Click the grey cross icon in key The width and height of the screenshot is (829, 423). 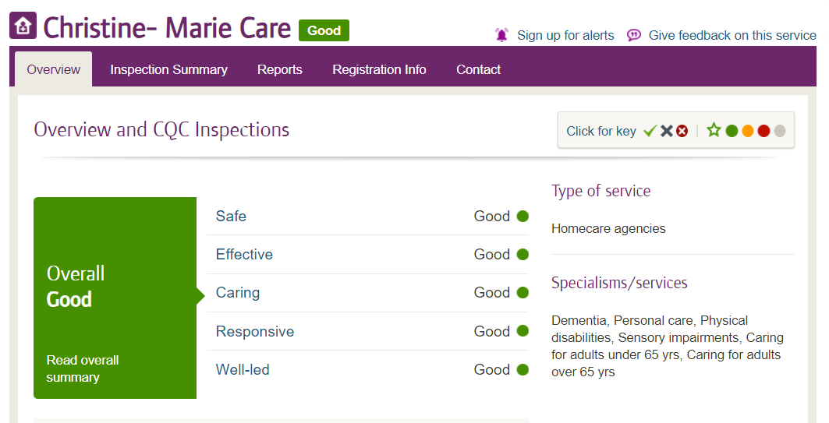pyautogui.click(x=667, y=130)
